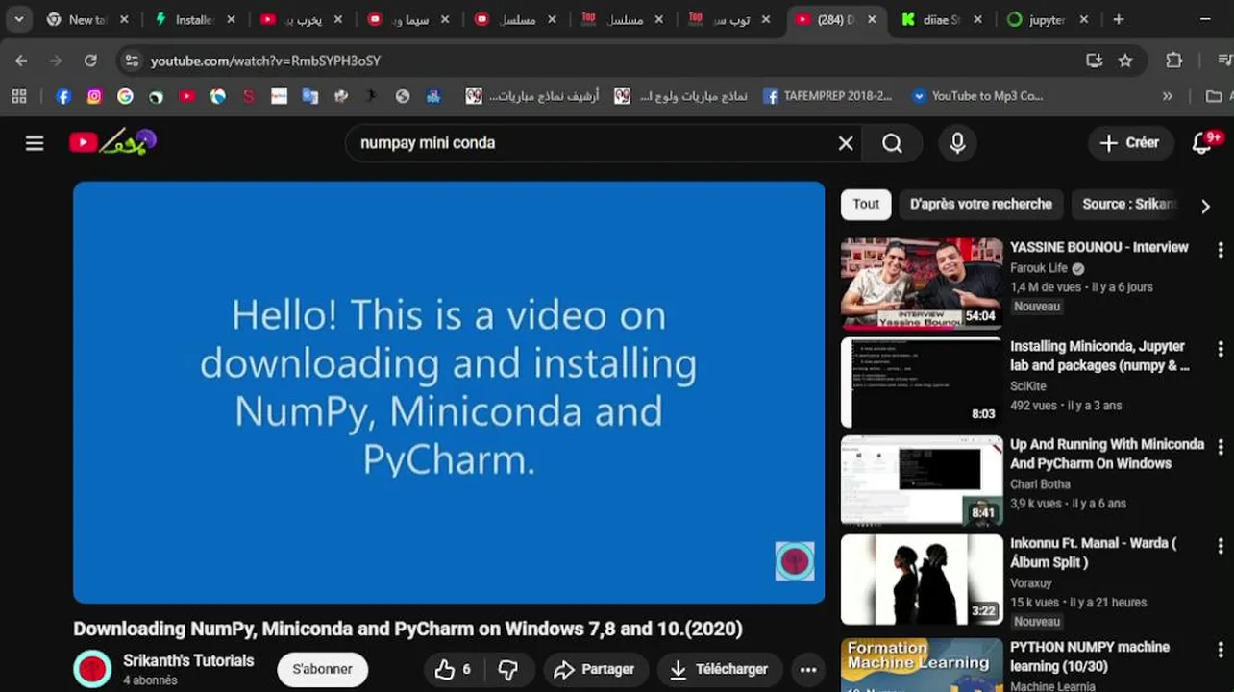Open site information icon beside the URL
The width and height of the screenshot is (1234, 692).
132,61
